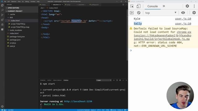The height and width of the screenshot is (111, 198).
Task: Switch to the Console tab in DevTools
Action: pyautogui.click(x=153, y=6)
